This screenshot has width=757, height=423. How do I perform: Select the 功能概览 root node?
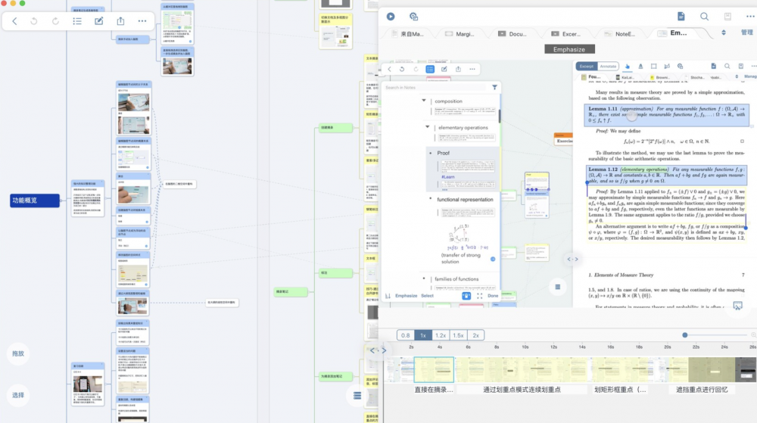coord(35,201)
